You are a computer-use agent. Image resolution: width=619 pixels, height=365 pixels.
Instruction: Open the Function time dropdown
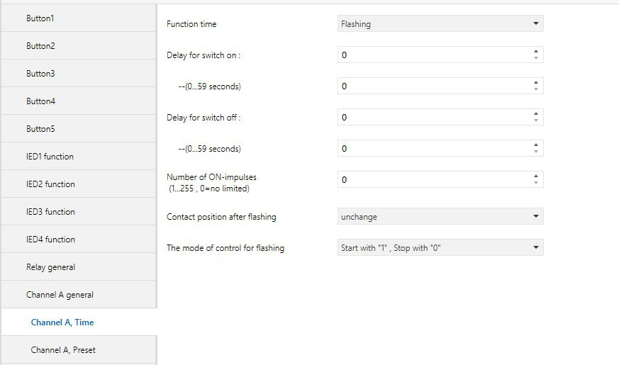440,24
